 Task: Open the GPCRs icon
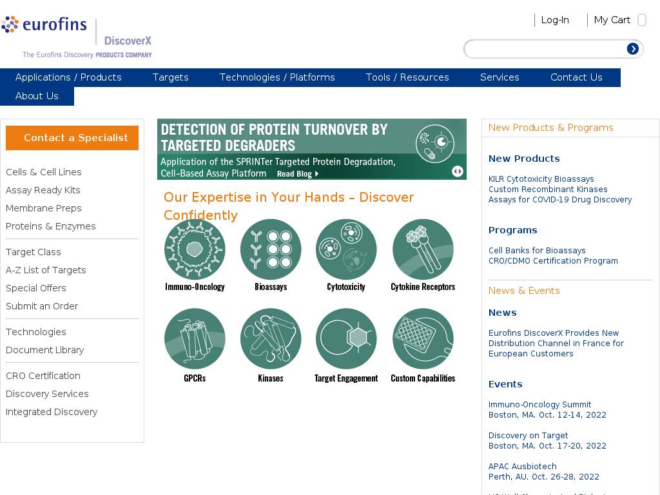point(195,338)
